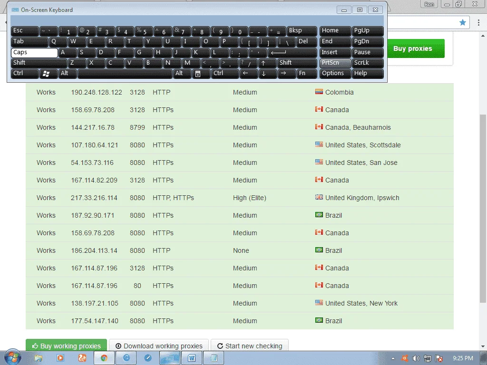Viewport: 487px width, 365px height.
Task: Select IP address 217.33.216.114
Action: click(94, 198)
